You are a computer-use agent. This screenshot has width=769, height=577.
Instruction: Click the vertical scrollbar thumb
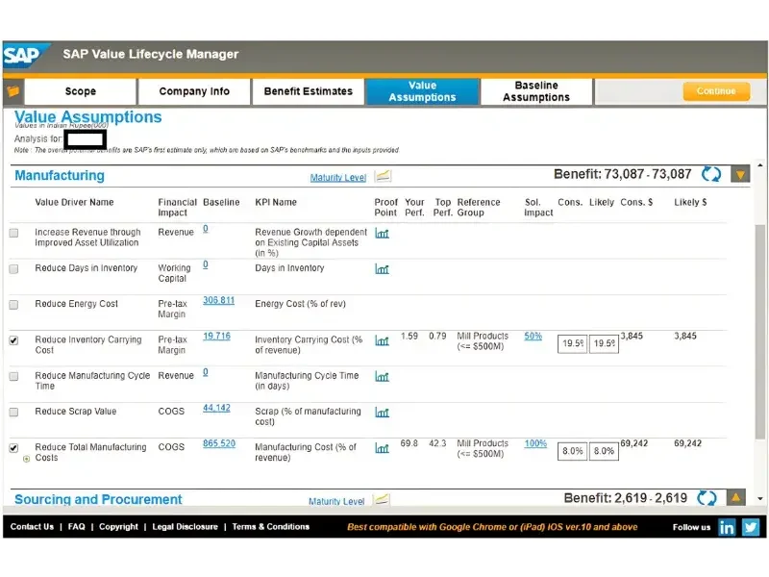point(759,331)
